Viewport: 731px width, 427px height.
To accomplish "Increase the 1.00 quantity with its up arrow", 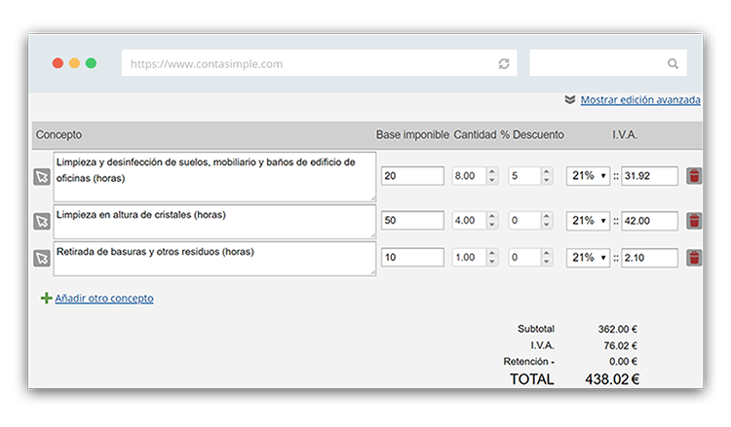I will [x=492, y=253].
